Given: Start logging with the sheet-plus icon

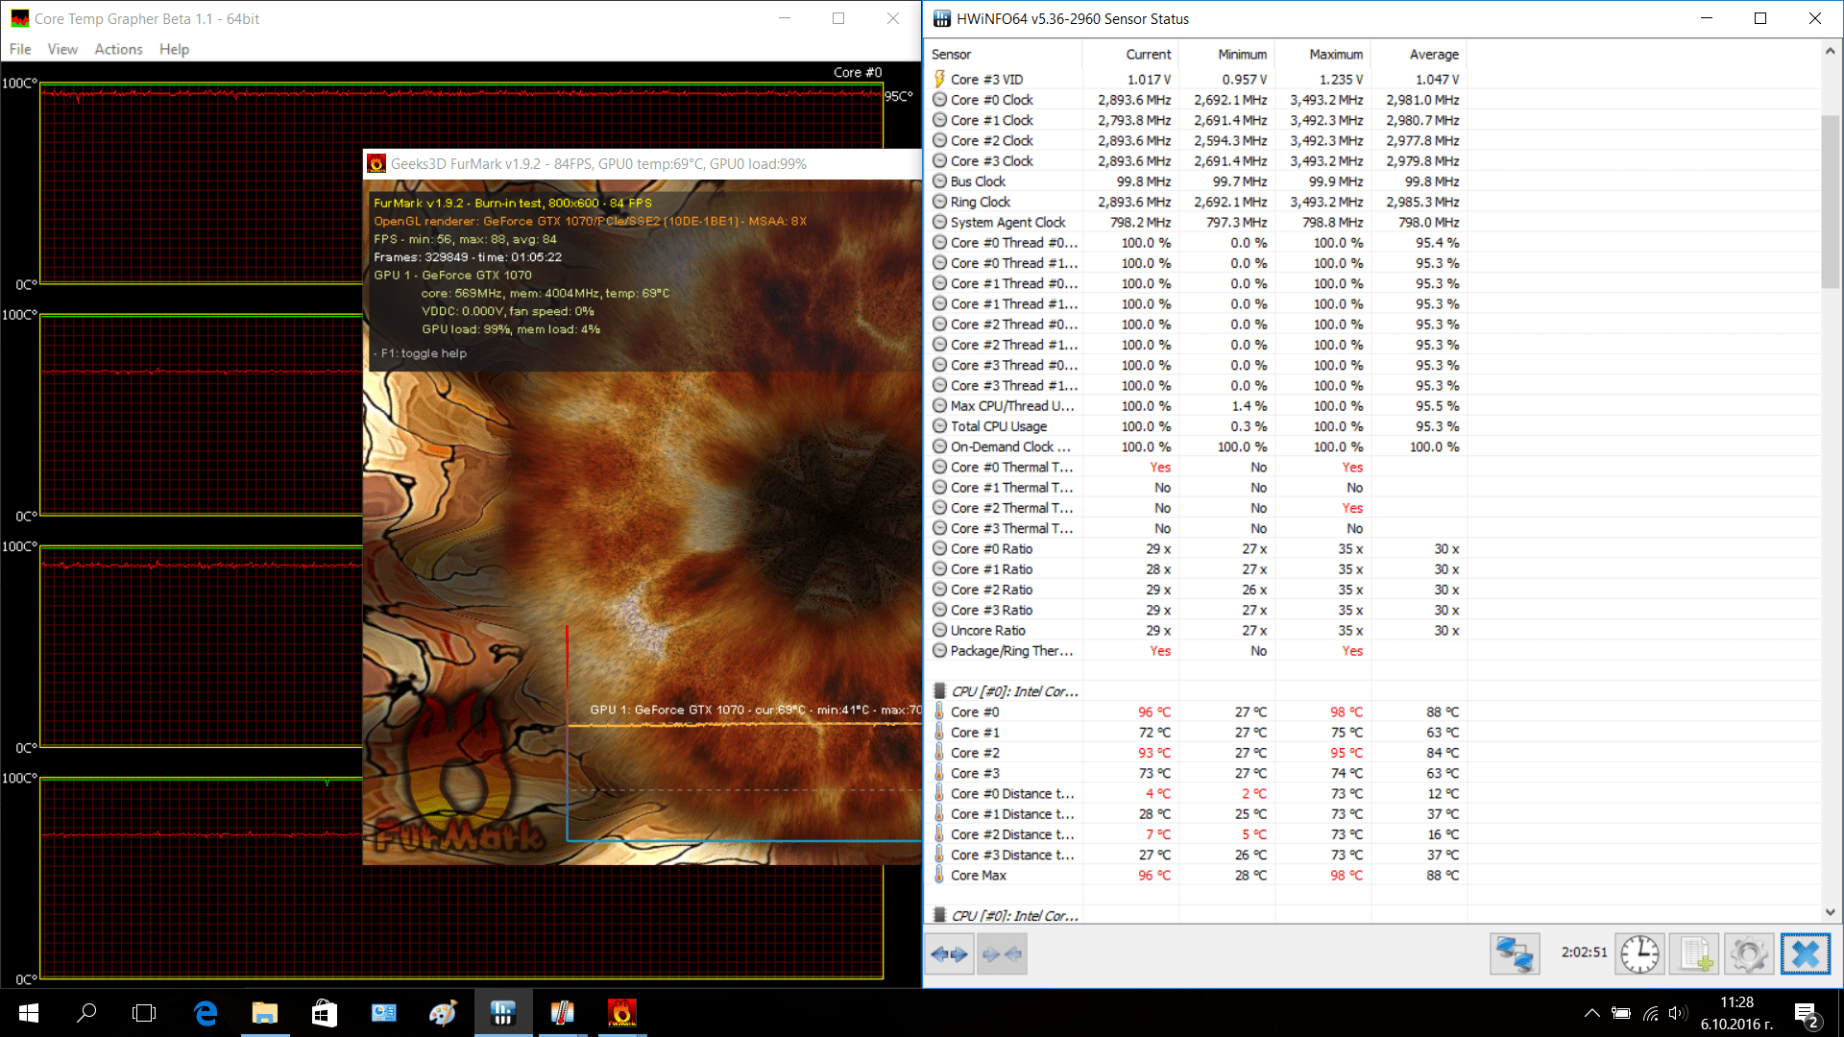Looking at the screenshot, I should (x=1694, y=954).
